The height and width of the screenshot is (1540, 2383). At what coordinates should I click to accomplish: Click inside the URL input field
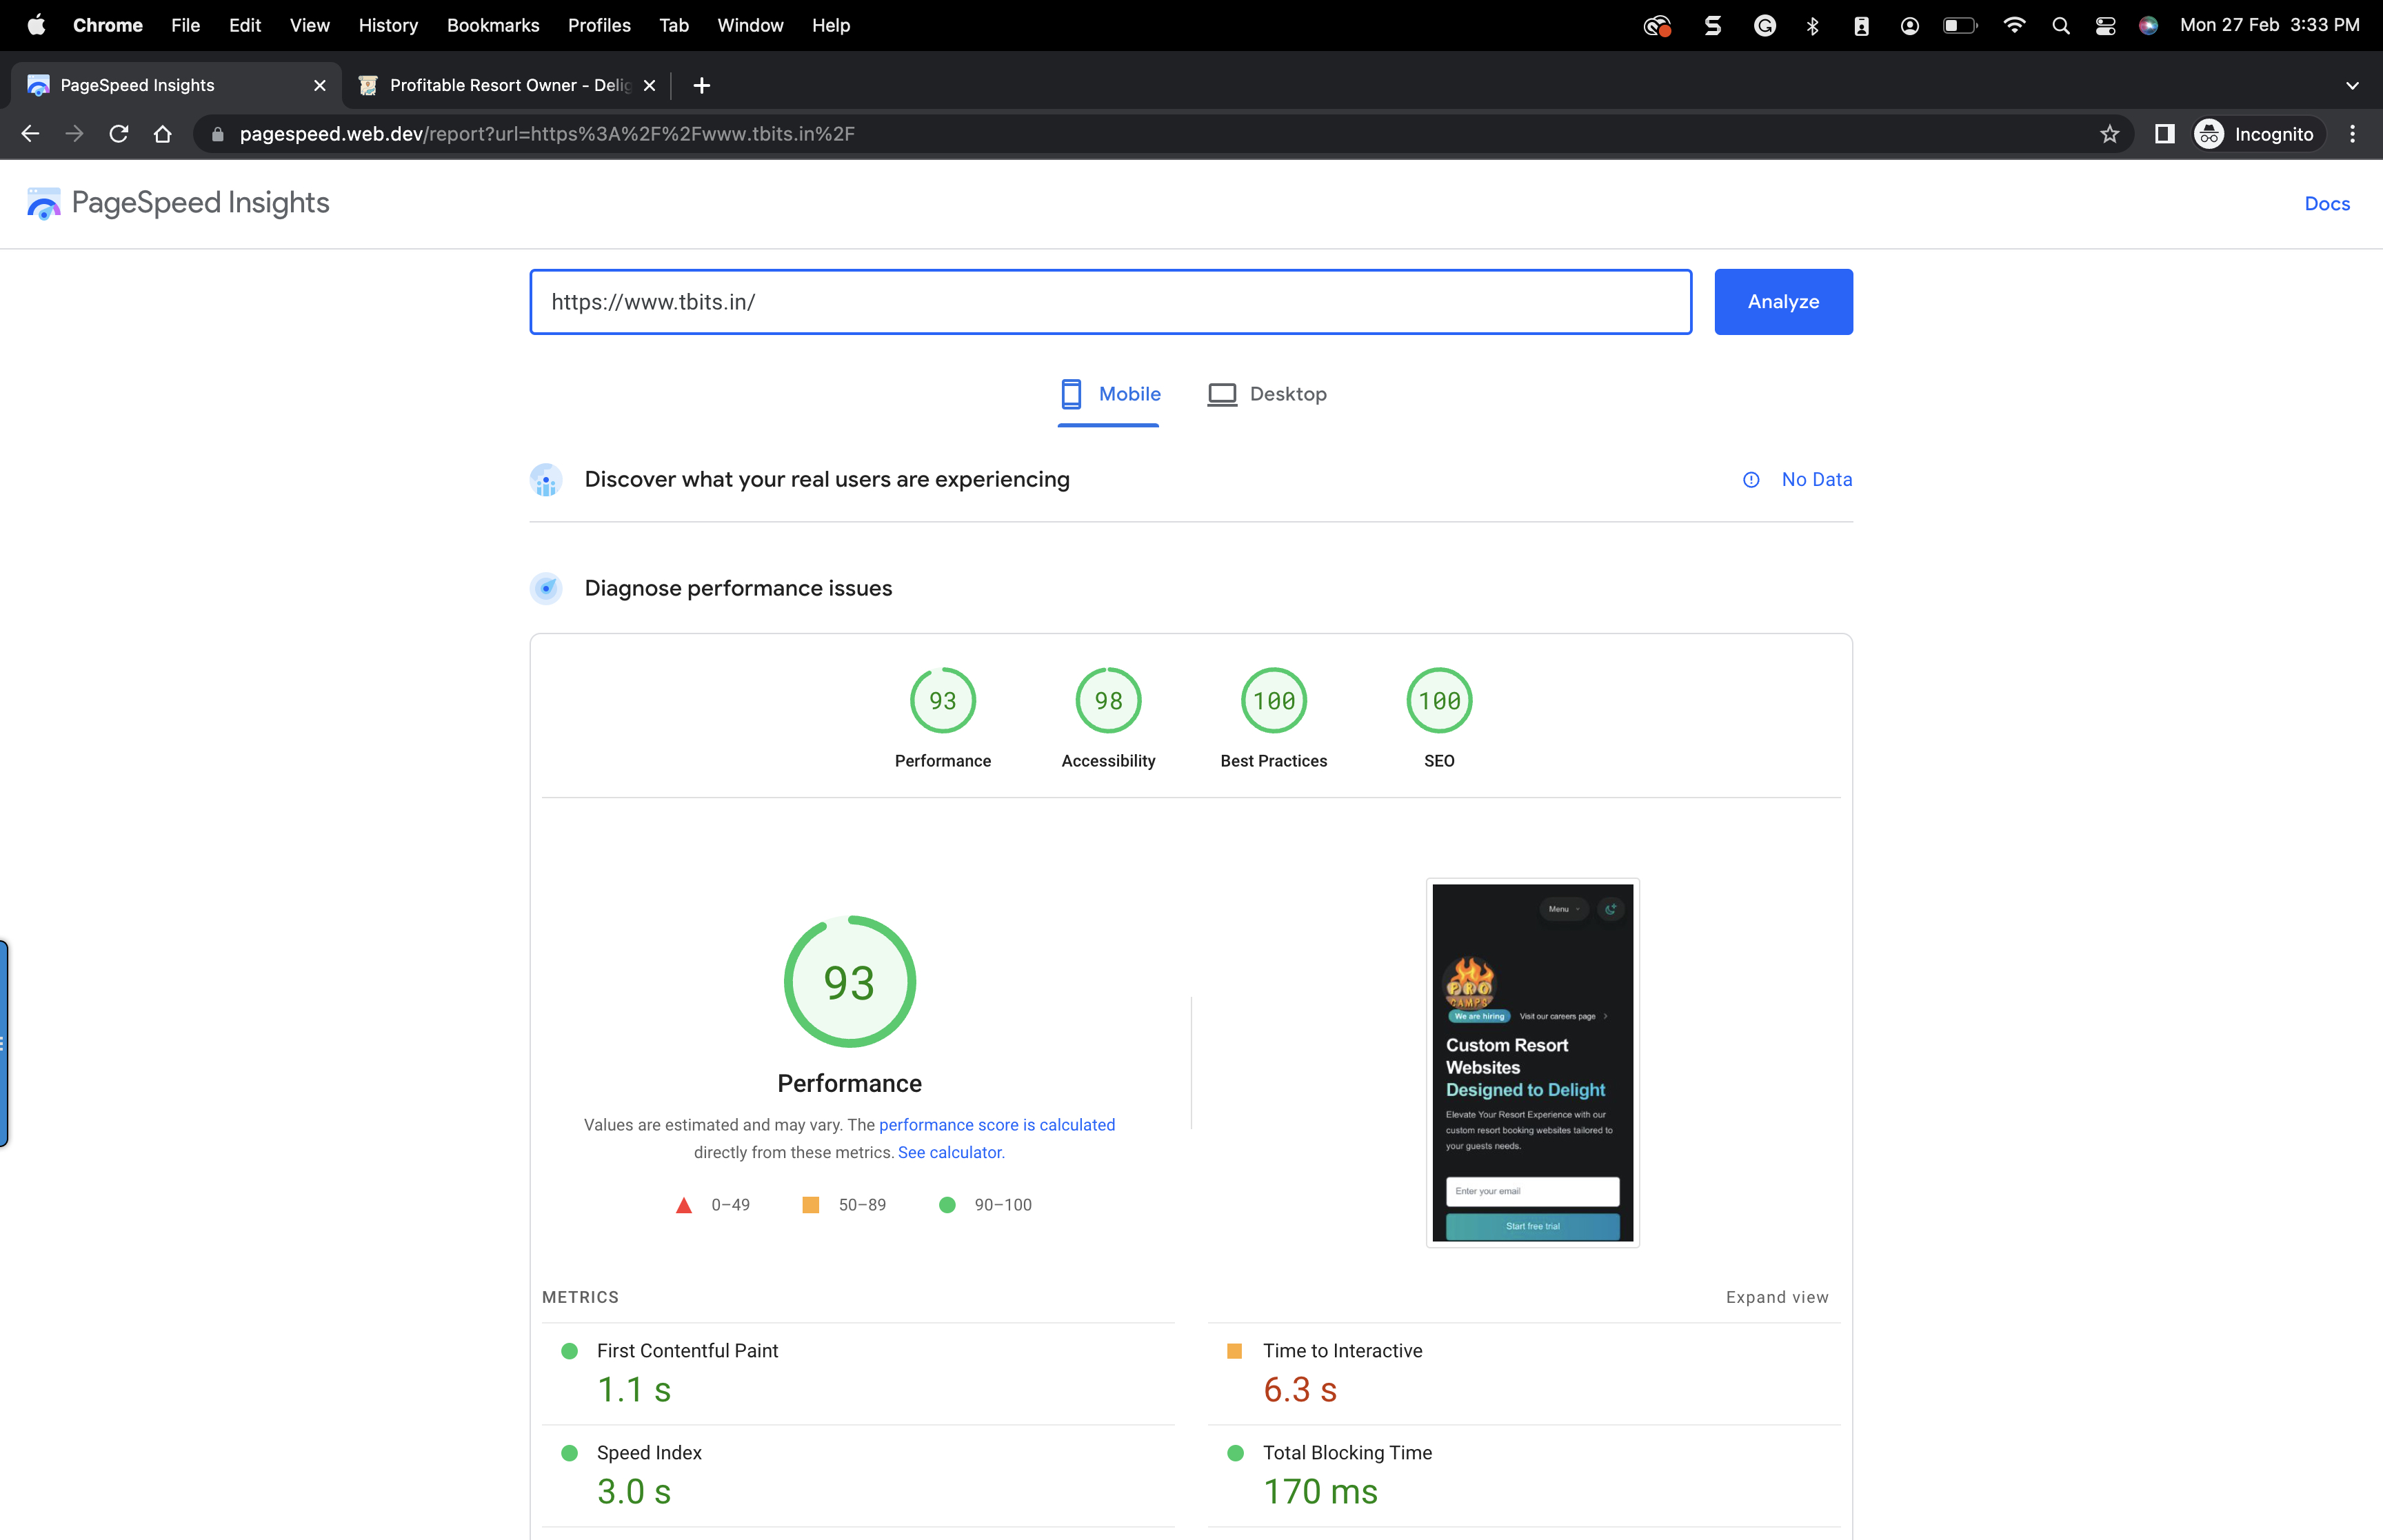point(1111,302)
